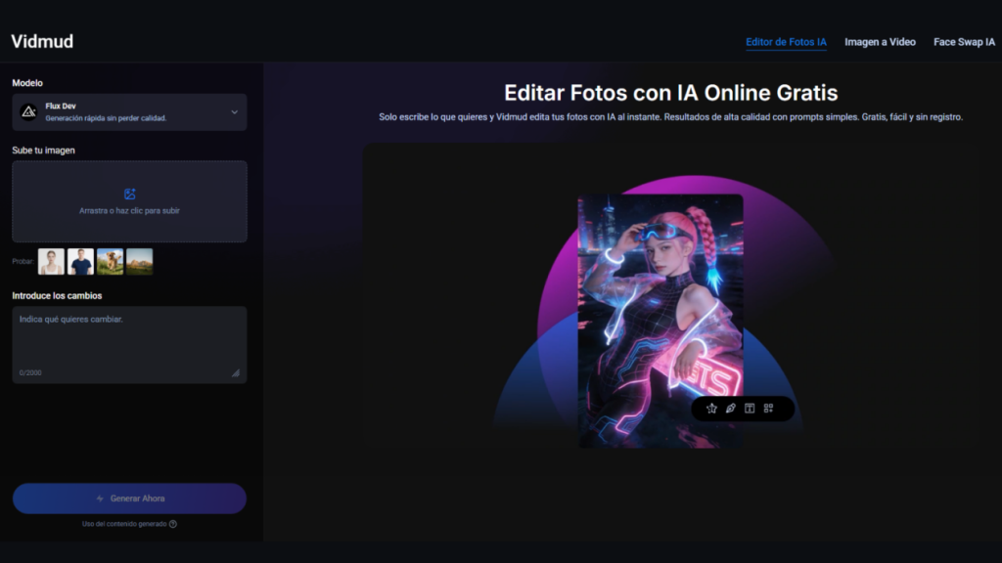This screenshot has height=563, width=1002.
Task: Open the Imagen a Video section
Action: click(x=880, y=42)
